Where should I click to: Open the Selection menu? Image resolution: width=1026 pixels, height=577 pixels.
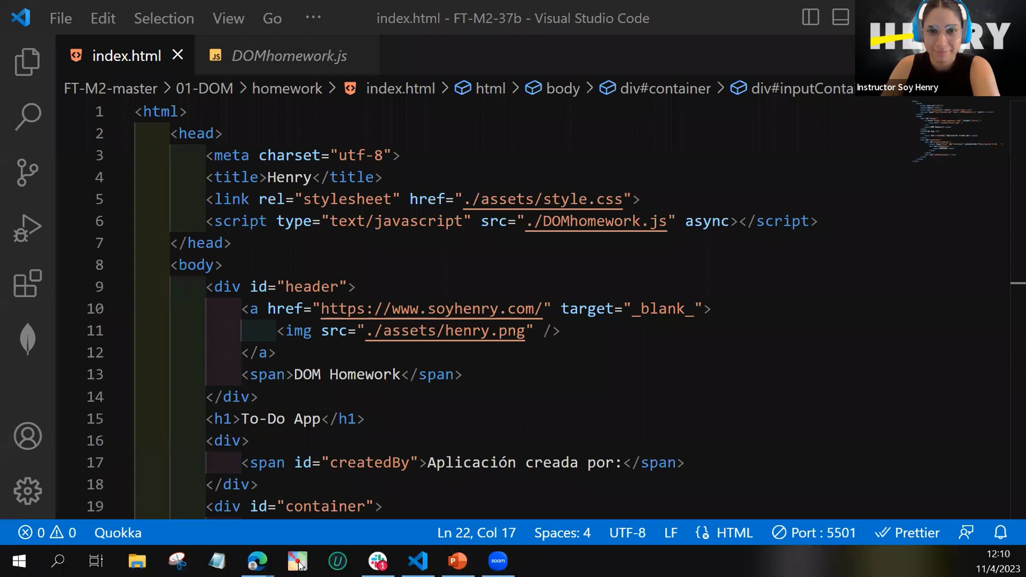[x=164, y=18]
